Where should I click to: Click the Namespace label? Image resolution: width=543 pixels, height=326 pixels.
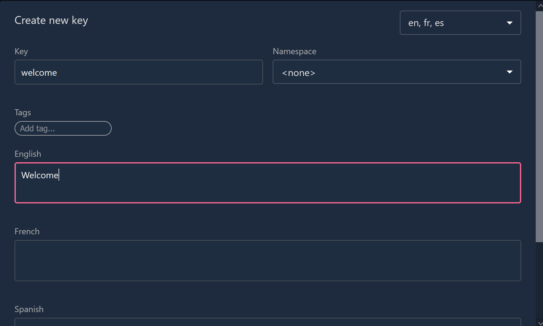point(294,51)
